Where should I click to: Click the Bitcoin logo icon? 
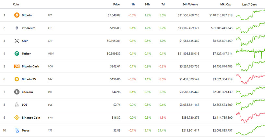[17, 15]
